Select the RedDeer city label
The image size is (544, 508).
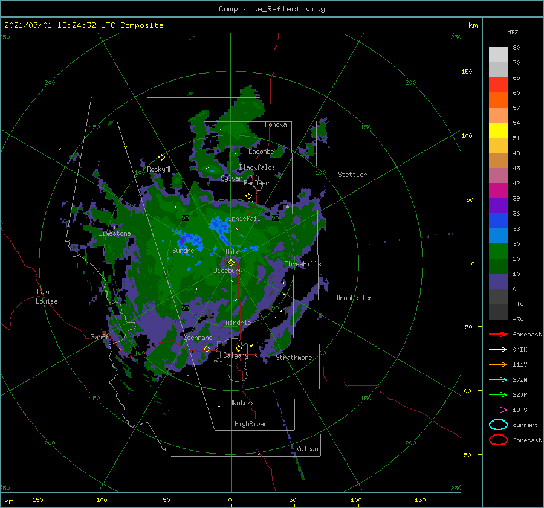(x=256, y=183)
